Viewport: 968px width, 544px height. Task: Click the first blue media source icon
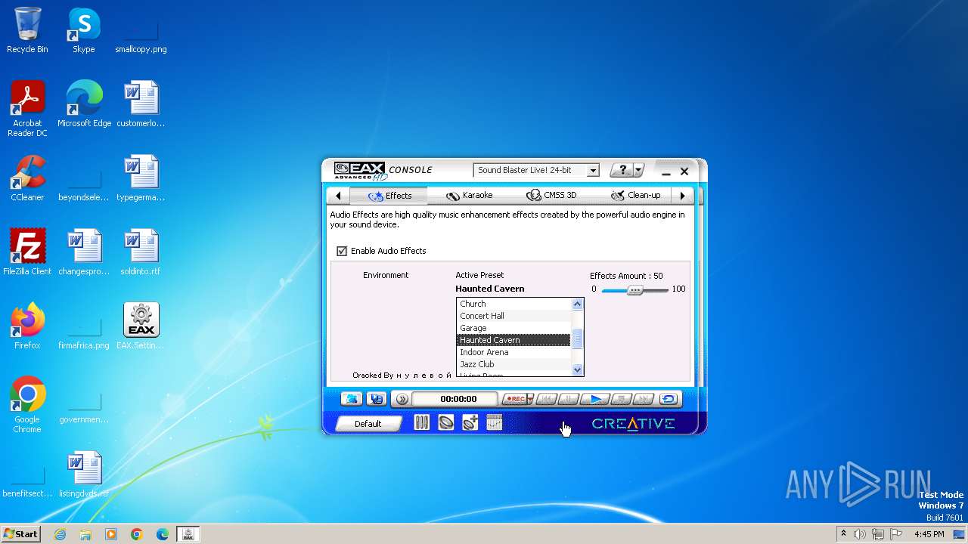[351, 399]
